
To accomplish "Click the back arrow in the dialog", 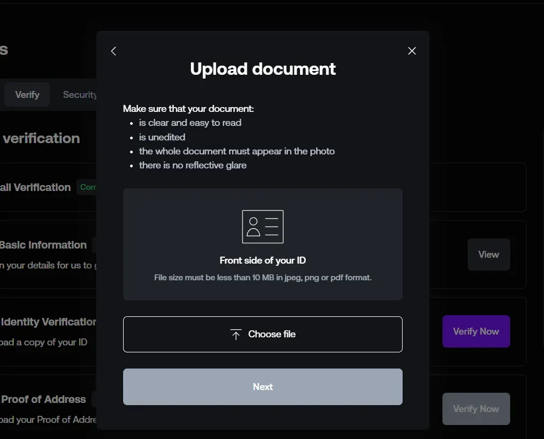I will (x=113, y=51).
